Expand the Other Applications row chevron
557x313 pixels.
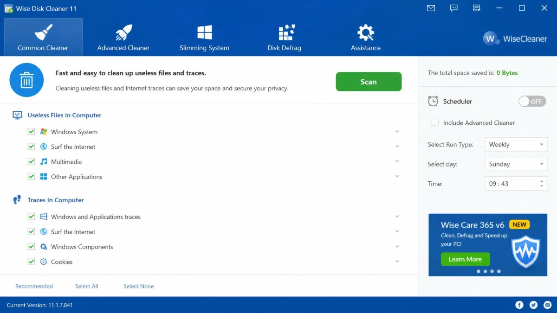(397, 176)
